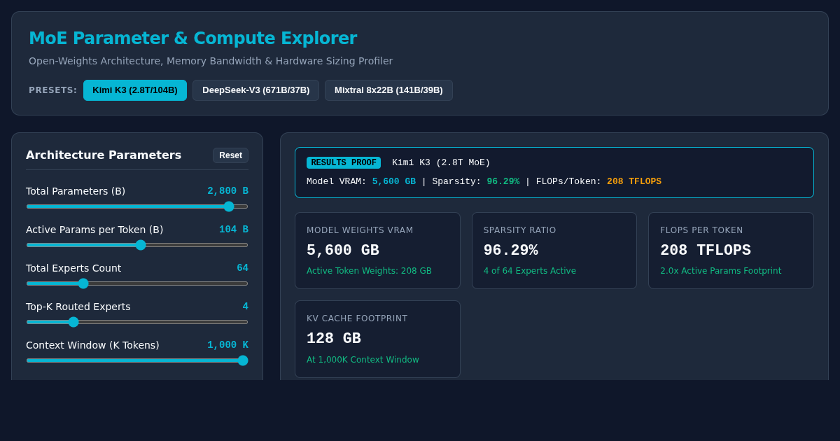The image size is (840, 441).
Task: Click the orange 208 TFLOPS summary value
Action: tap(634, 182)
